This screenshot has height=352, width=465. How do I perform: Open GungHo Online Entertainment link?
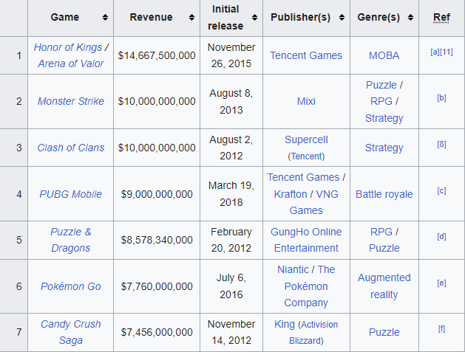[x=306, y=240]
